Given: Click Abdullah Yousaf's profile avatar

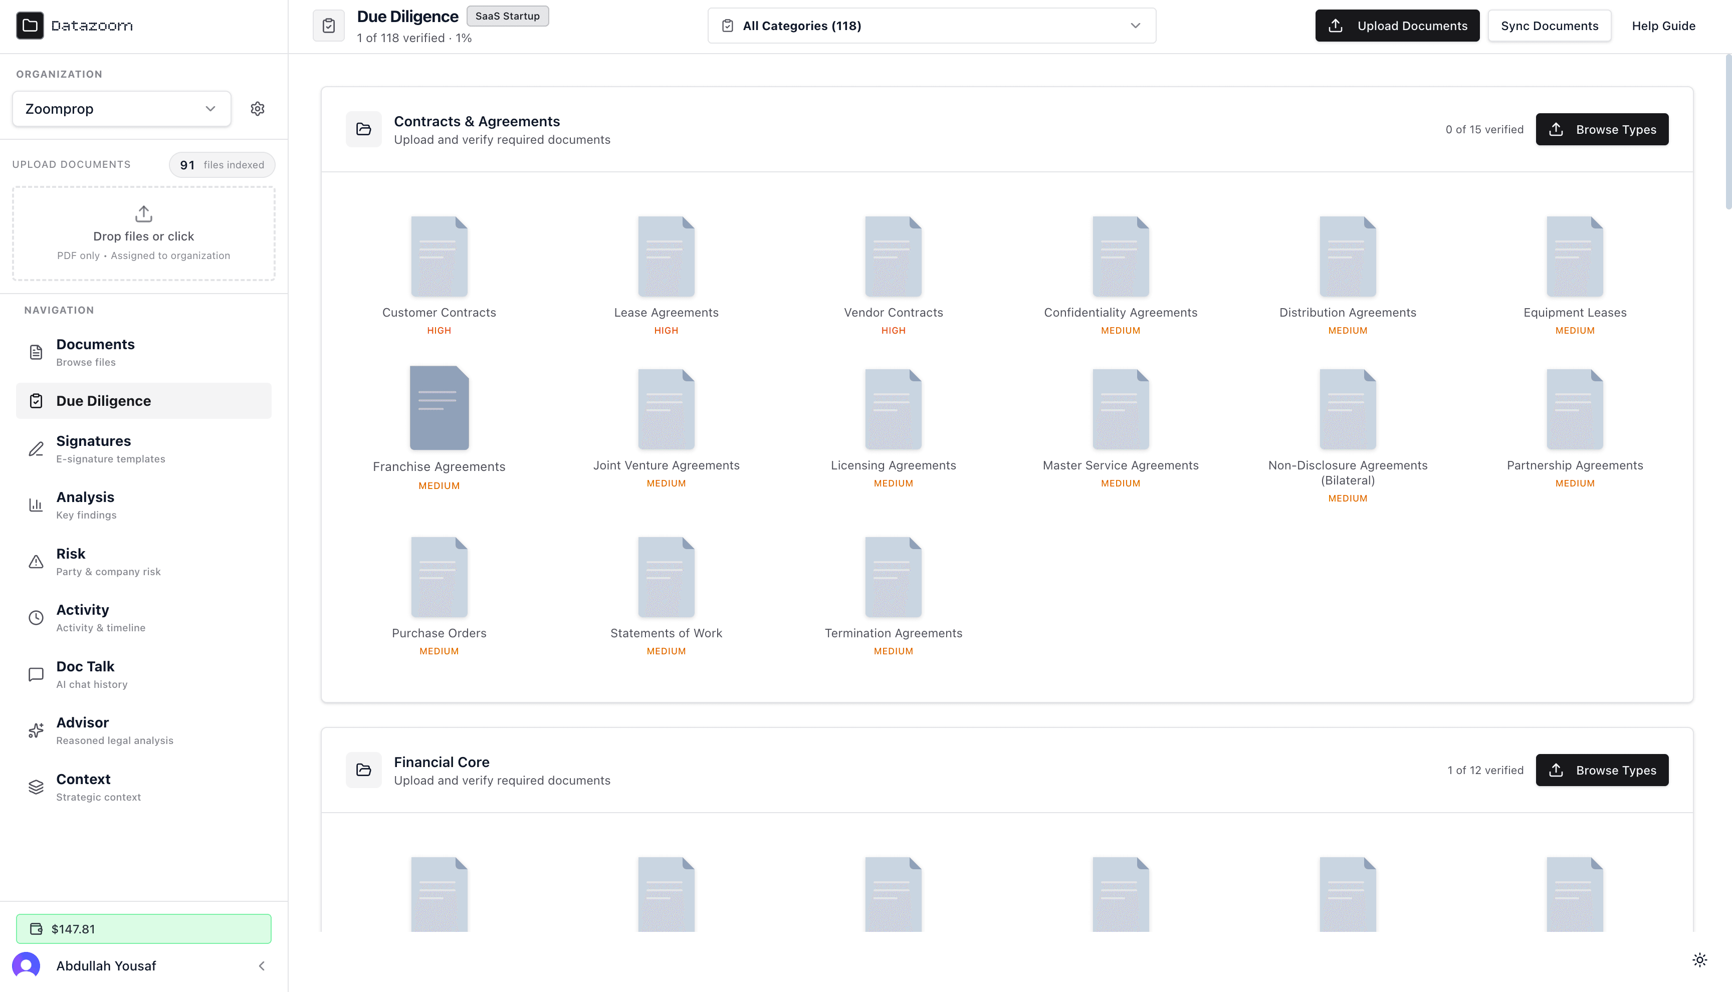Looking at the screenshot, I should [x=27, y=965].
